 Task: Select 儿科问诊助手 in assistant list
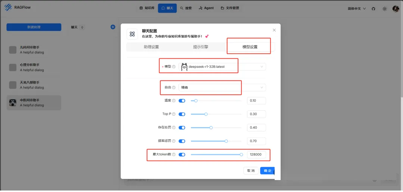click(x=34, y=50)
